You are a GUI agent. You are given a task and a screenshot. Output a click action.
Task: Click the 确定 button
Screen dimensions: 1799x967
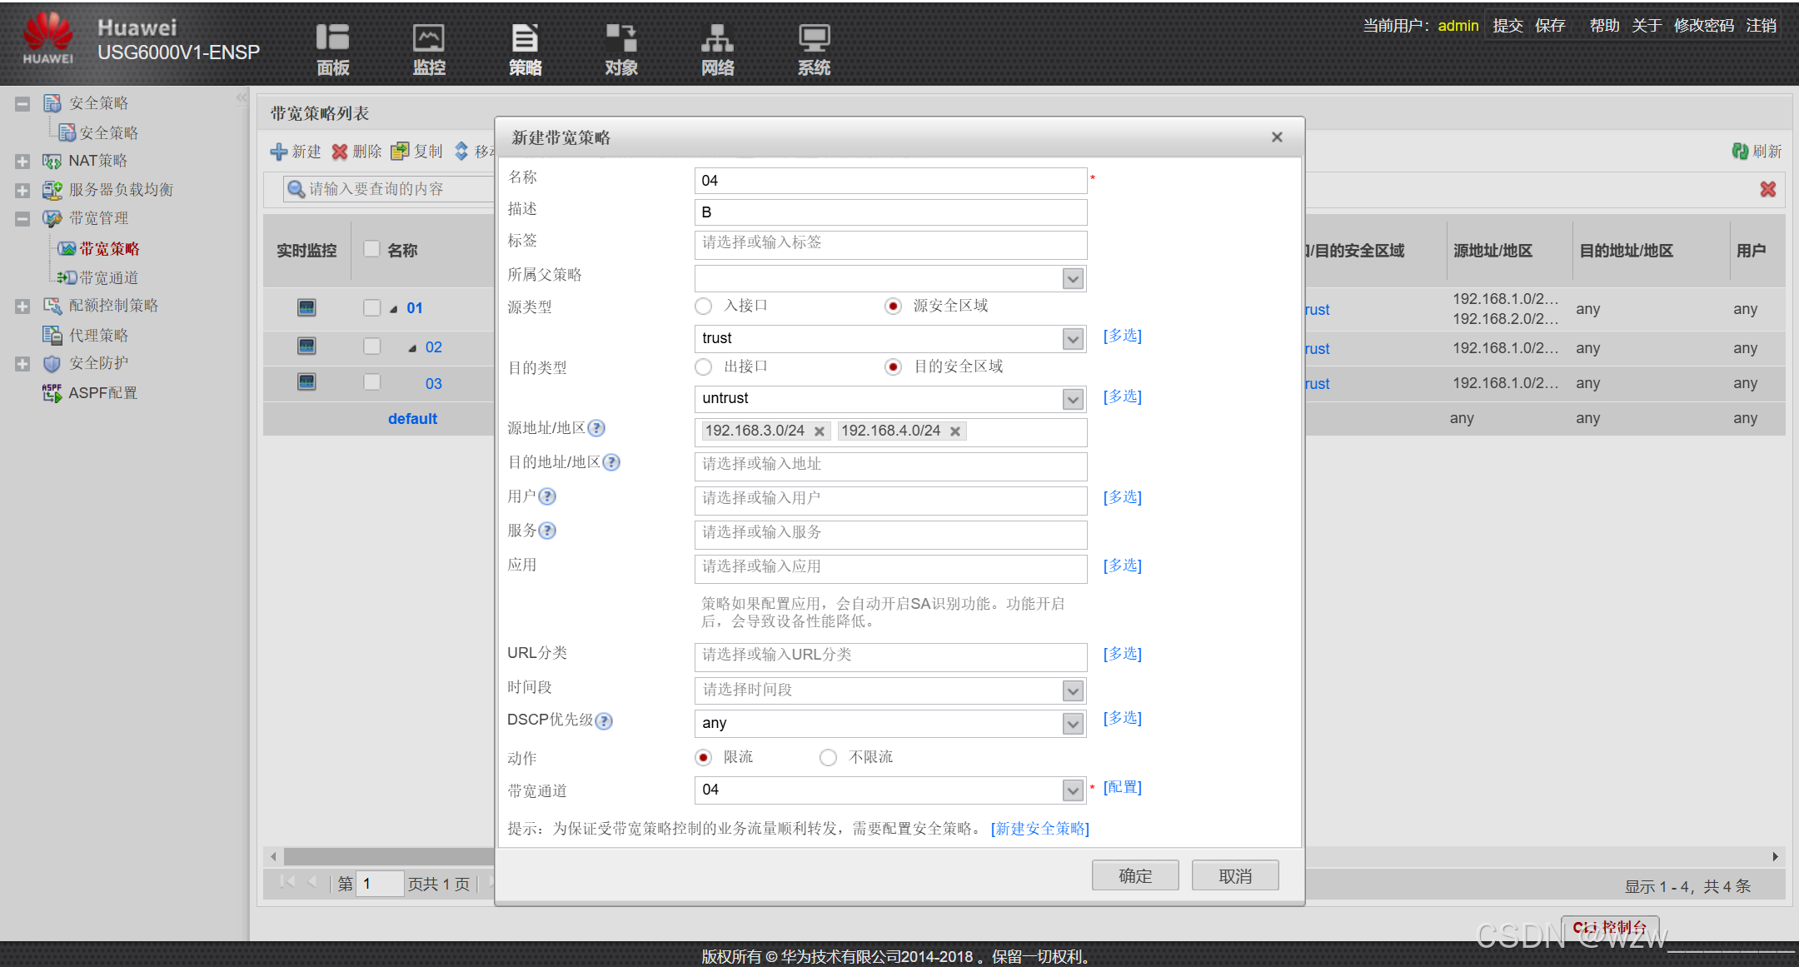1134,875
